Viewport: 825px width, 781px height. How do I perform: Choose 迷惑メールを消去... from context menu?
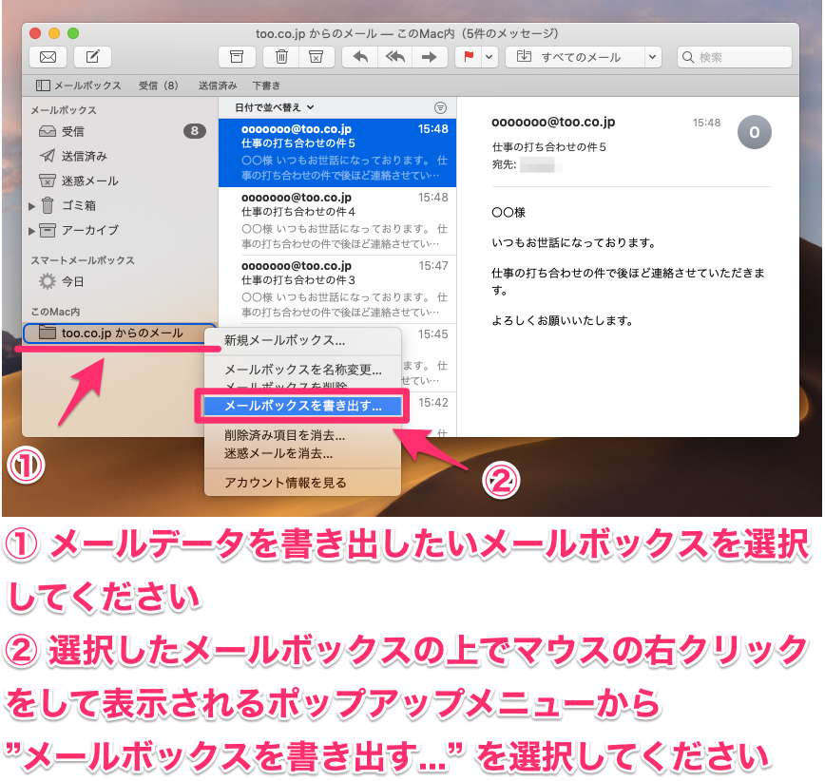[302, 453]
